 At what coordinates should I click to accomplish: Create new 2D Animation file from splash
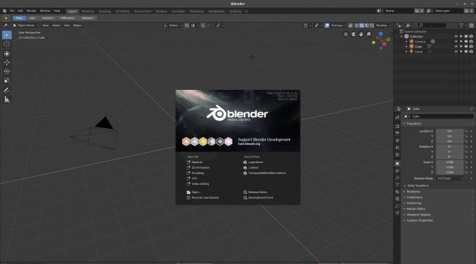198,167
